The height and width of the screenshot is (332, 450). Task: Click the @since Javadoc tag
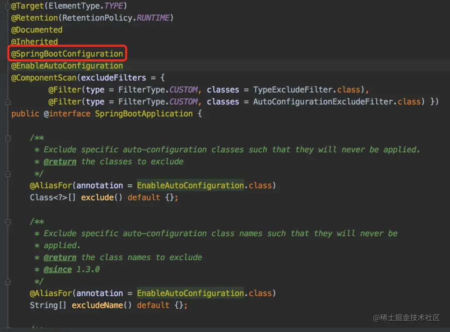tap(57, 269)
